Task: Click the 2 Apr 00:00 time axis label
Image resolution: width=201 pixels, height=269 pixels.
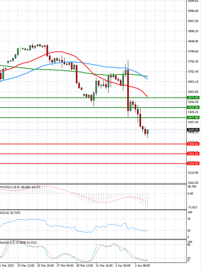Action: coord(123,265)
